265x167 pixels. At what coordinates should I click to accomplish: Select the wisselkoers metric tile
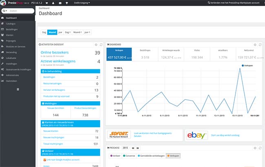coord(223,54)
